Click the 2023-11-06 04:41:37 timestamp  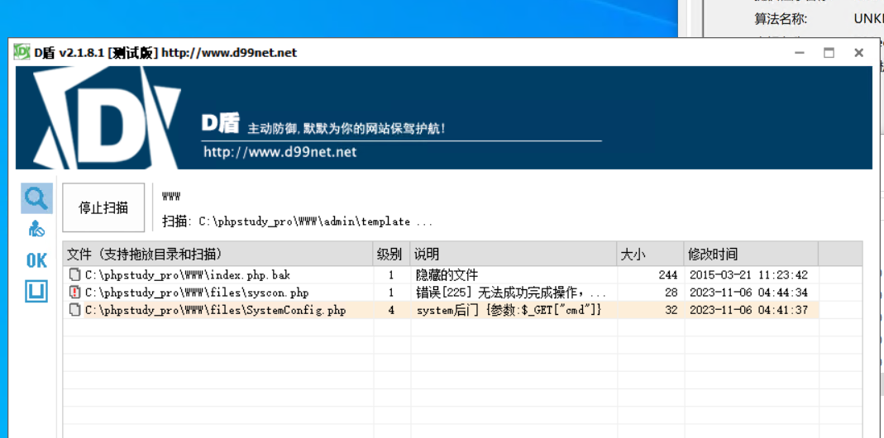pyautogui.click(x=748, y=310)
